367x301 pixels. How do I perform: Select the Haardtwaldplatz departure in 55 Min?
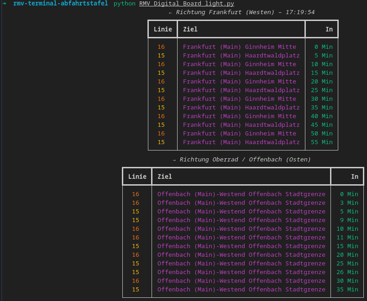(241, 142)
